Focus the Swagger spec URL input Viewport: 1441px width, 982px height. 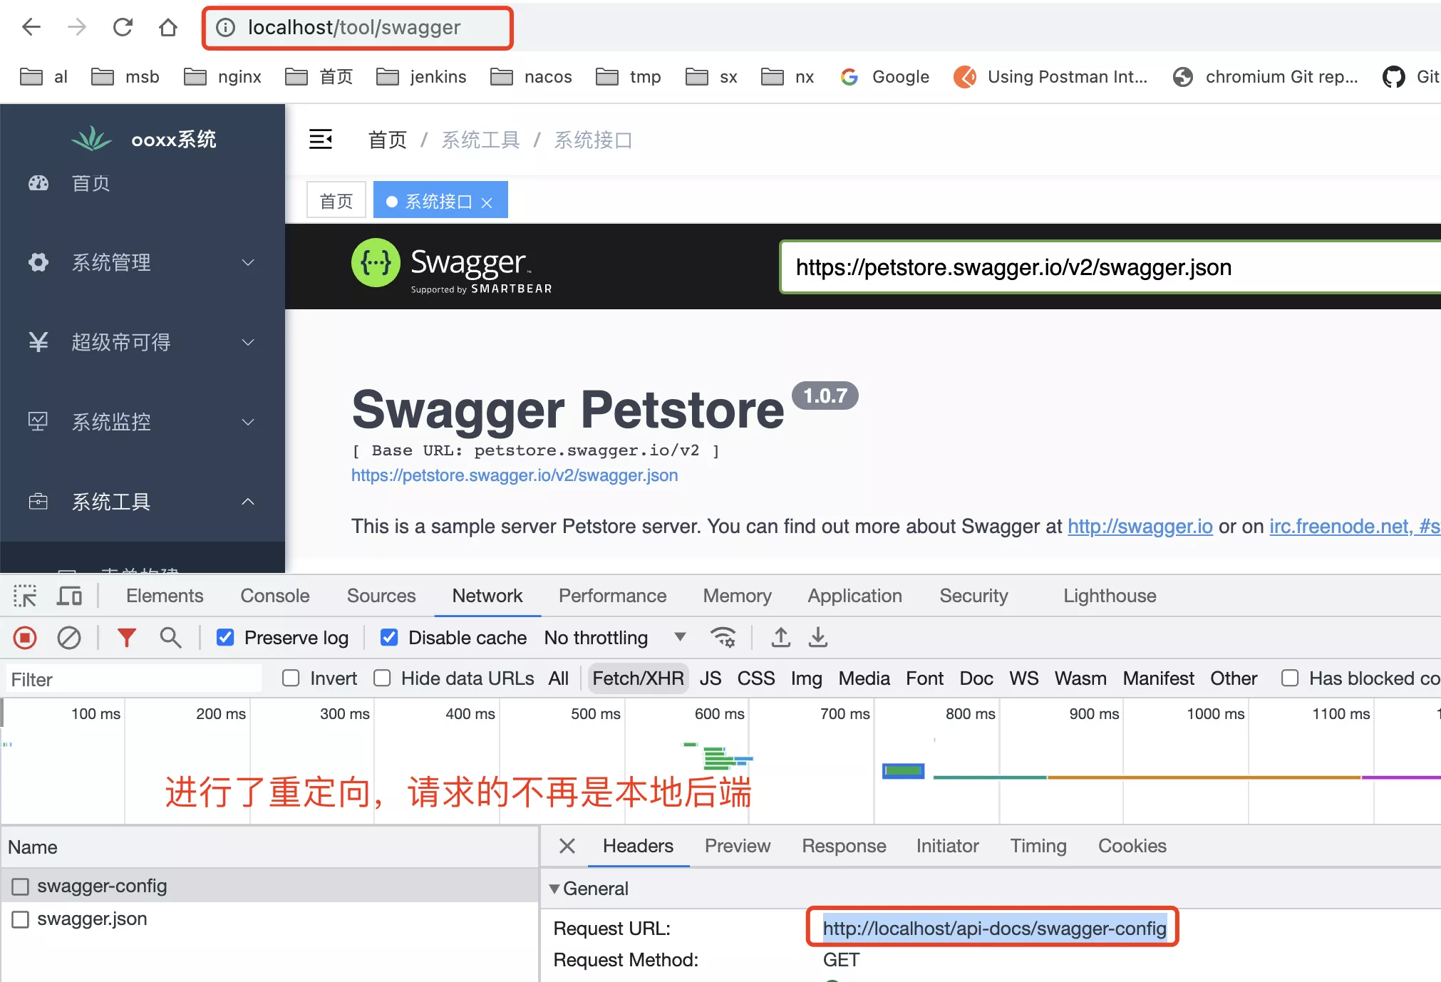click(1110, 267)
